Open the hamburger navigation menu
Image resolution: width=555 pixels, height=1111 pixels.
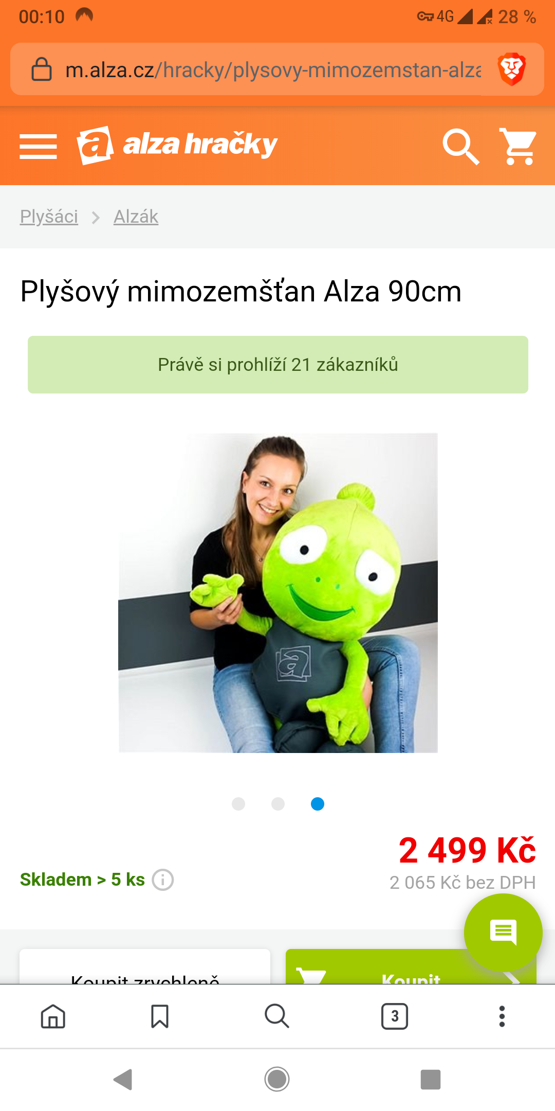click(x=38, y=147)
